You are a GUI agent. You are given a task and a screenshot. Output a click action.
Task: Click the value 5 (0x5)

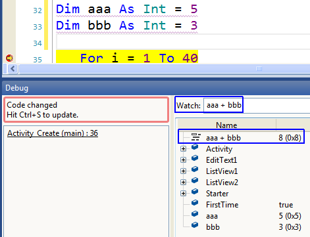[x=290, y=216]
